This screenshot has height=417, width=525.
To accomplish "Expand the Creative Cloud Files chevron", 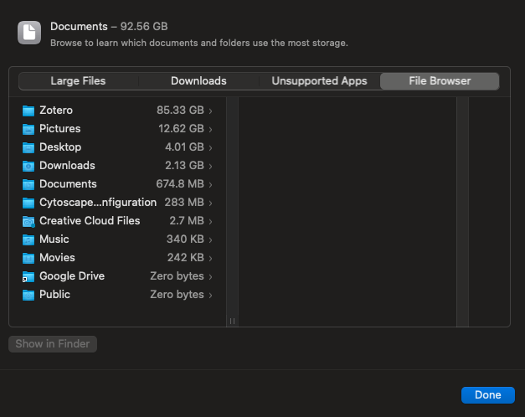I will click(211, 221).
